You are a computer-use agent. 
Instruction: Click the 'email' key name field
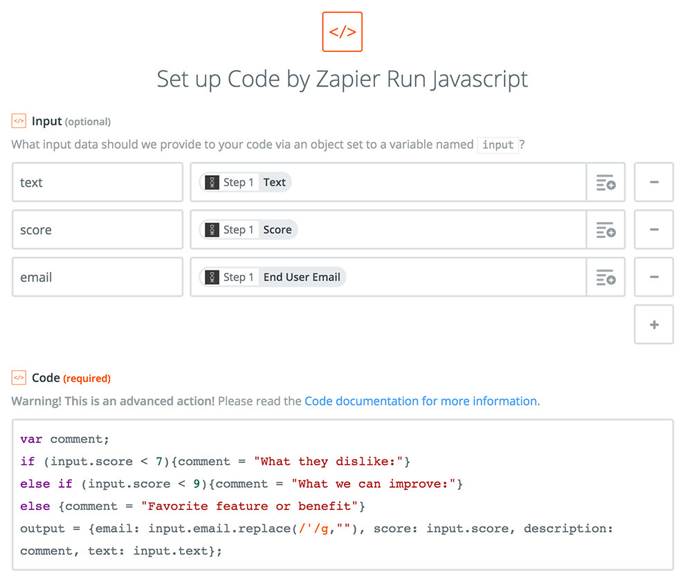(98, 277)
